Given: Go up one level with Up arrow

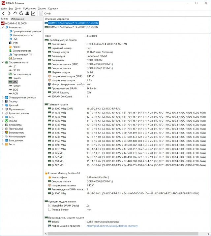Looking at the screenshot, I should pos(15,13).
